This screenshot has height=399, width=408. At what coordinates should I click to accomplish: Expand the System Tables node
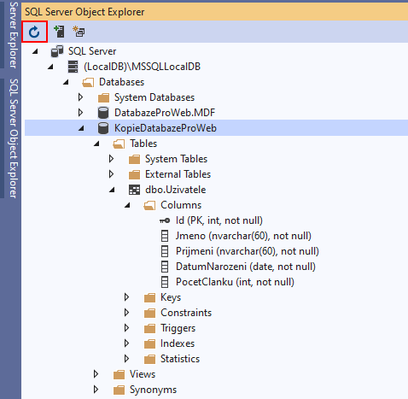click(x=111, y=159)
